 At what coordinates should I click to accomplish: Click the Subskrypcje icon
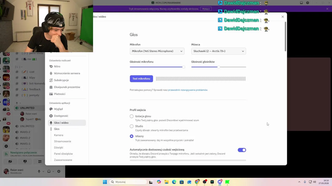click(x=51, y=80)
